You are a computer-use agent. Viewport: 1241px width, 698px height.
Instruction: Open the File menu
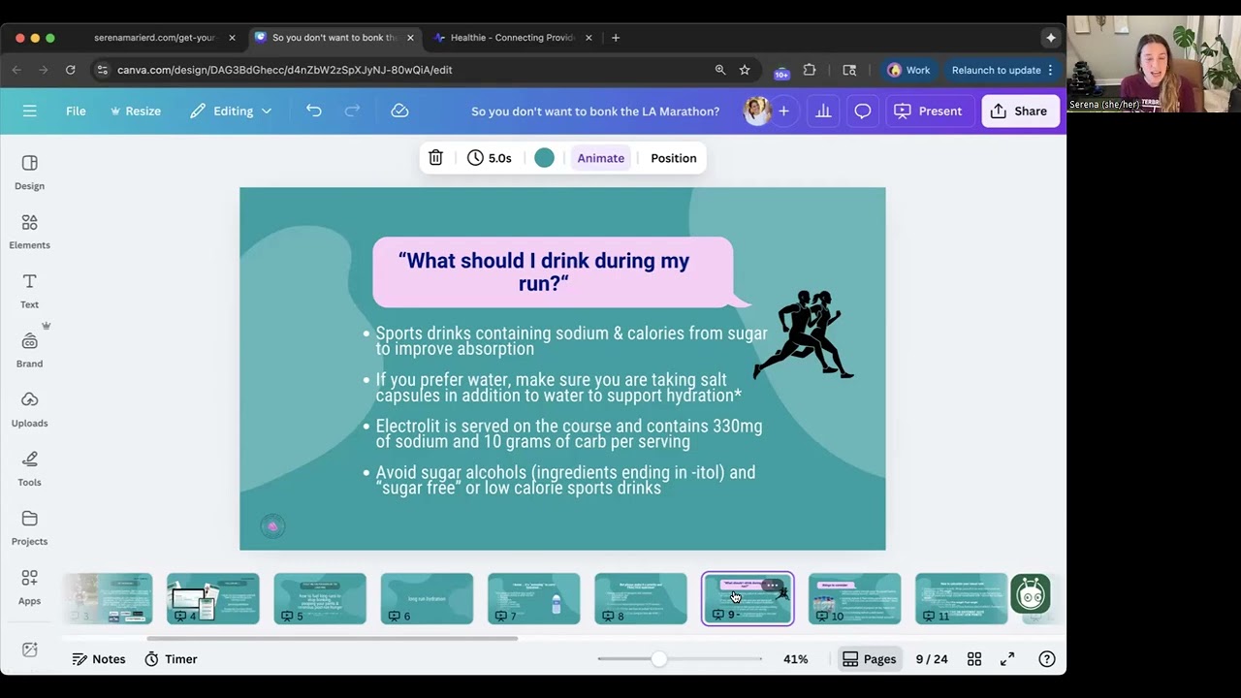tap(76, 111)
